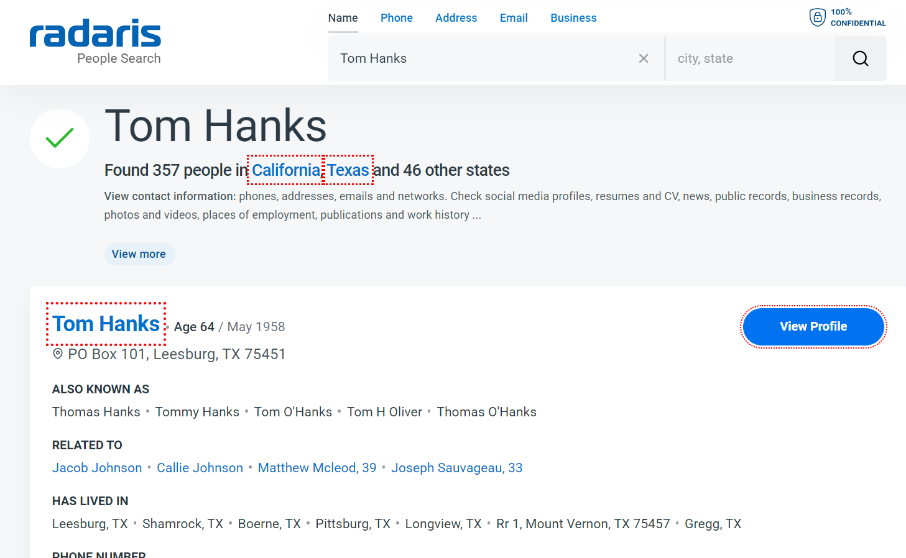Open the Texas state link
The image size is (906, 558).
click(348, 170)
